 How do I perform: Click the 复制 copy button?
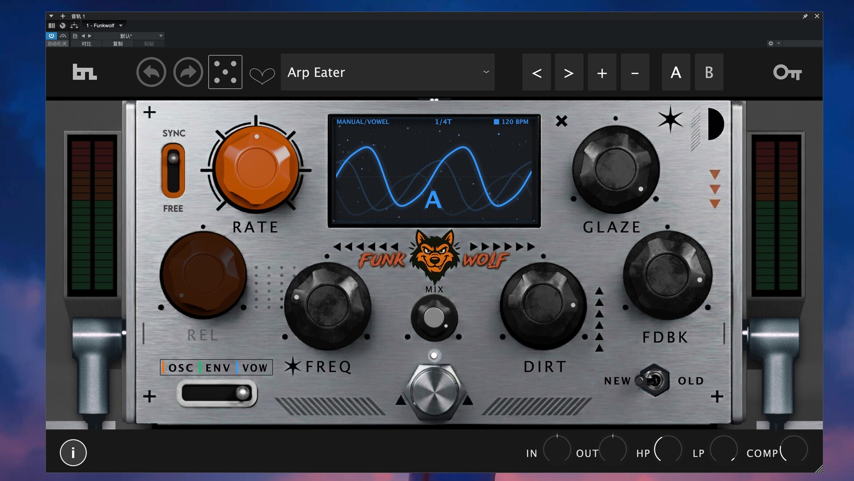117,44
